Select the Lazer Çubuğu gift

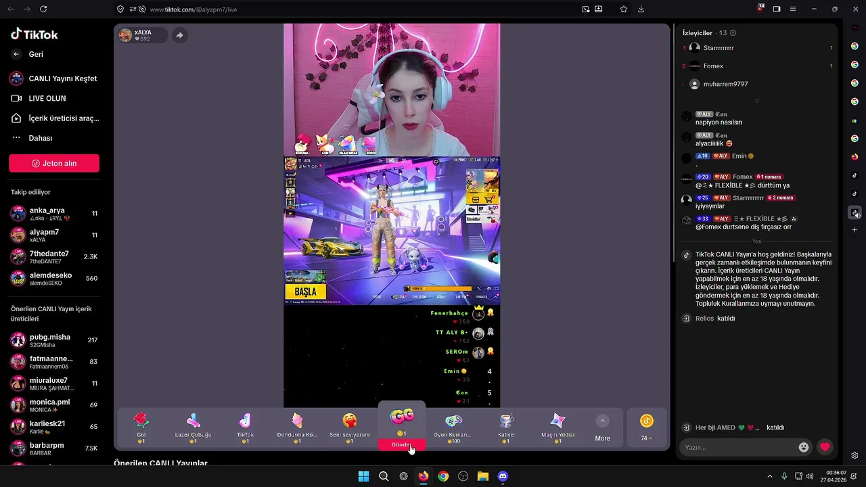click(x=193, y=427)
